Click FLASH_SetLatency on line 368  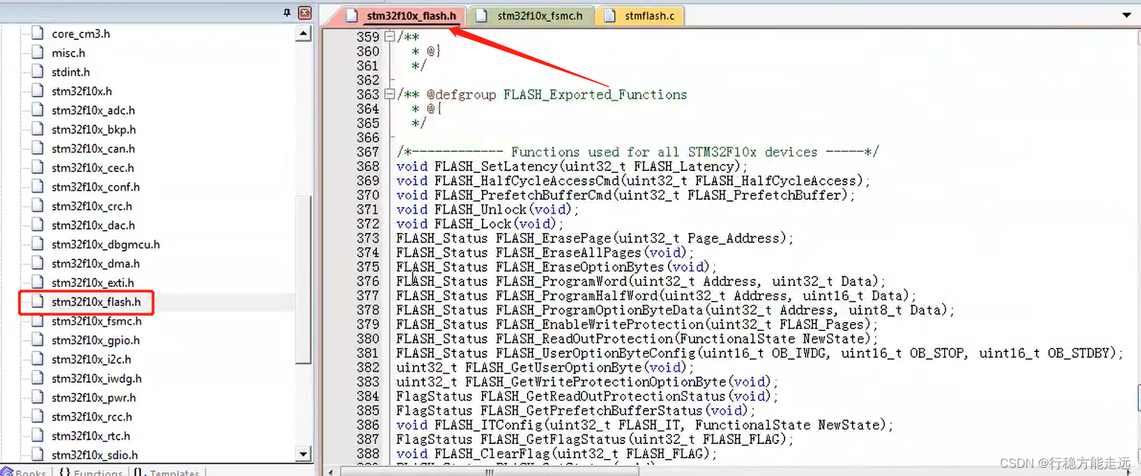tap(496, 166)
